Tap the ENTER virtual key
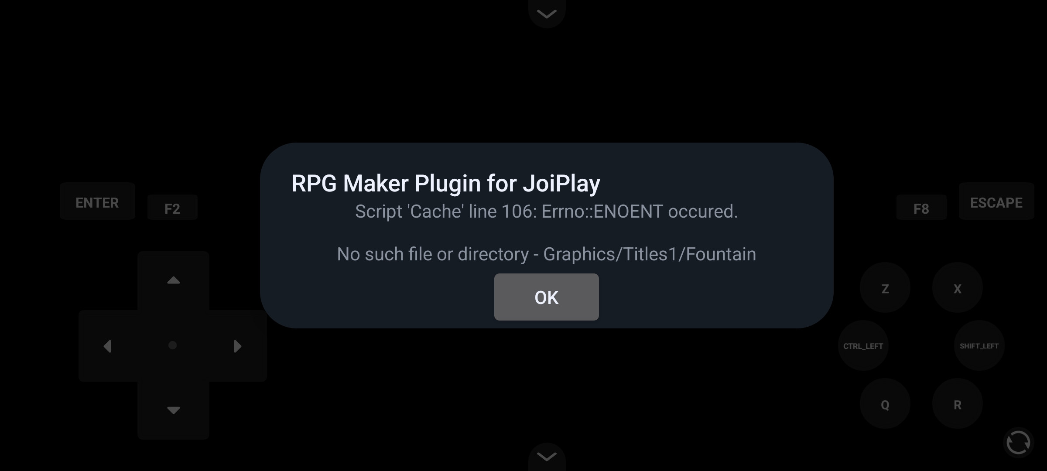The image size is (1047, 471). point(97,201)
